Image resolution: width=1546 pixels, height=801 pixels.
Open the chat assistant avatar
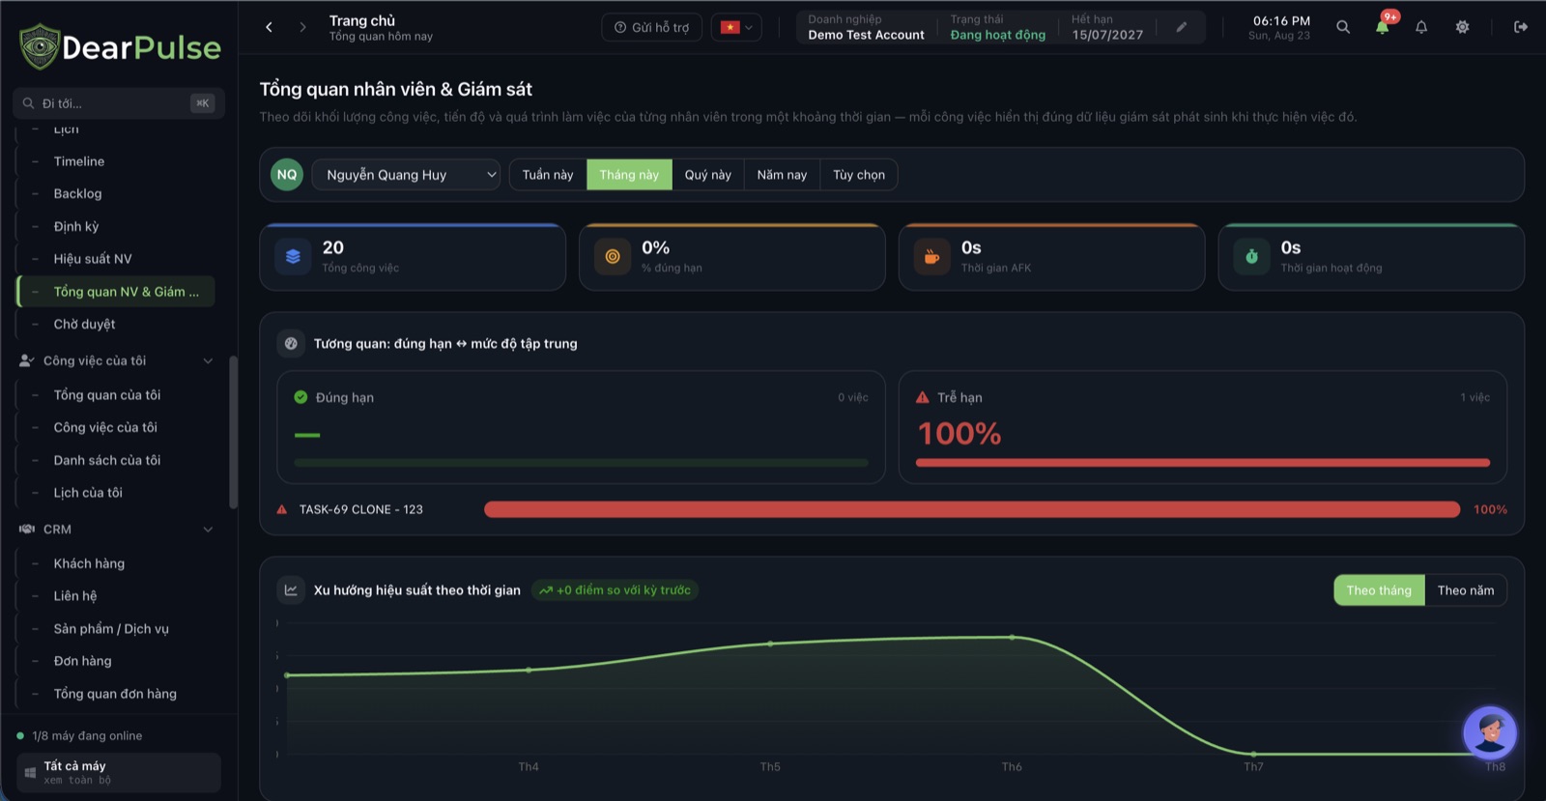click(x=1490, y=733)
